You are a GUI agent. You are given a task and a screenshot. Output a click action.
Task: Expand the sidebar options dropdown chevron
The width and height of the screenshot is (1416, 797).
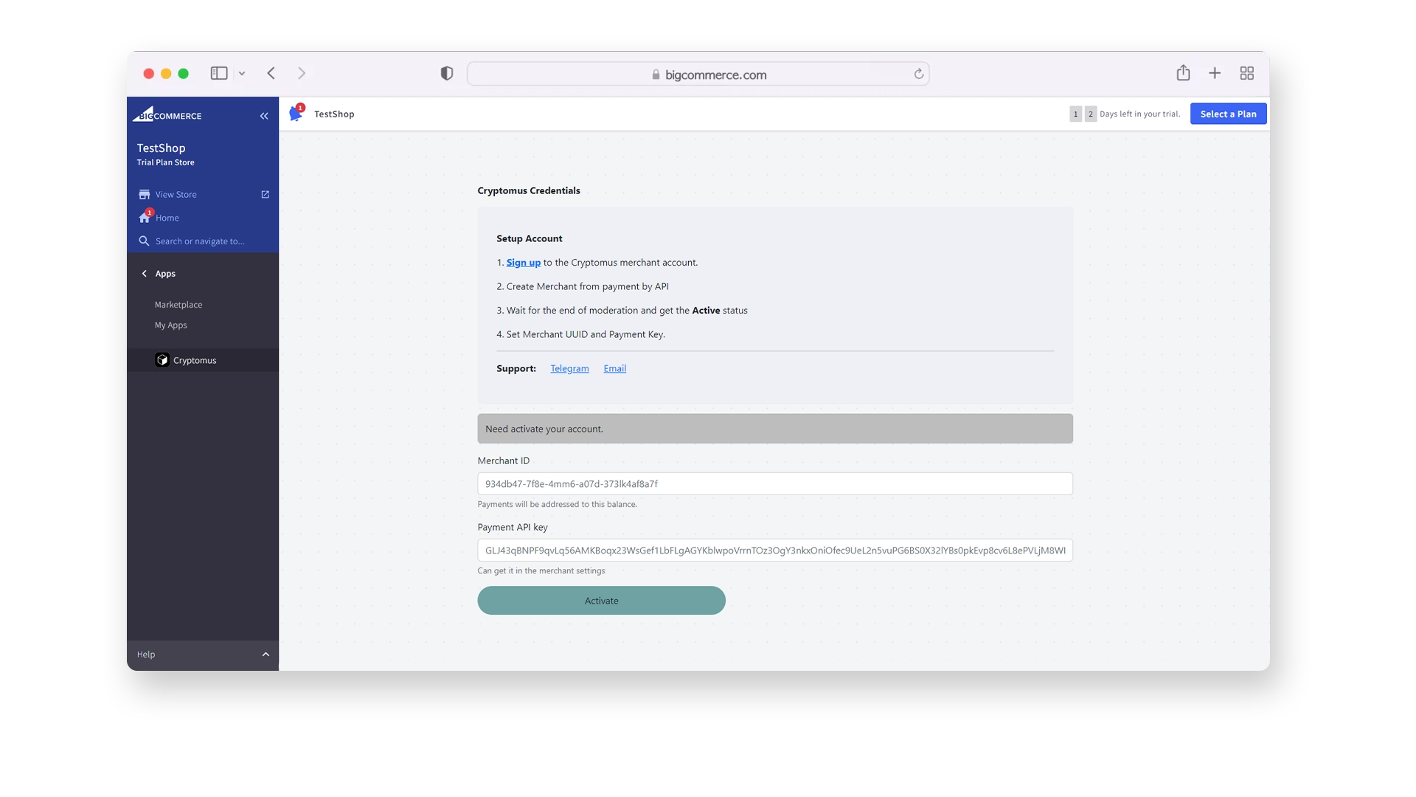242,74
